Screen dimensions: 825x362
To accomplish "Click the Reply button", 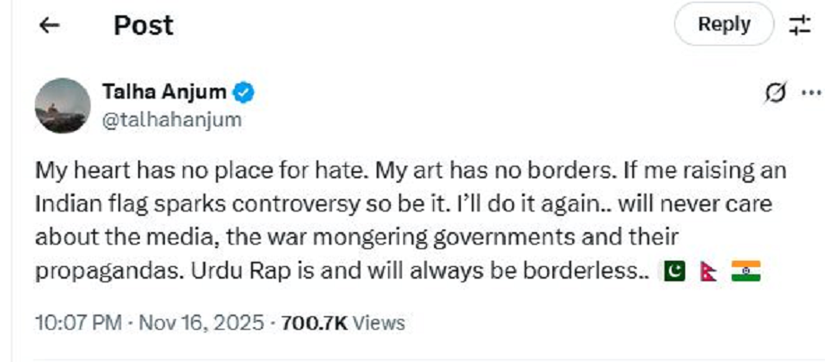I will [723, 24].
